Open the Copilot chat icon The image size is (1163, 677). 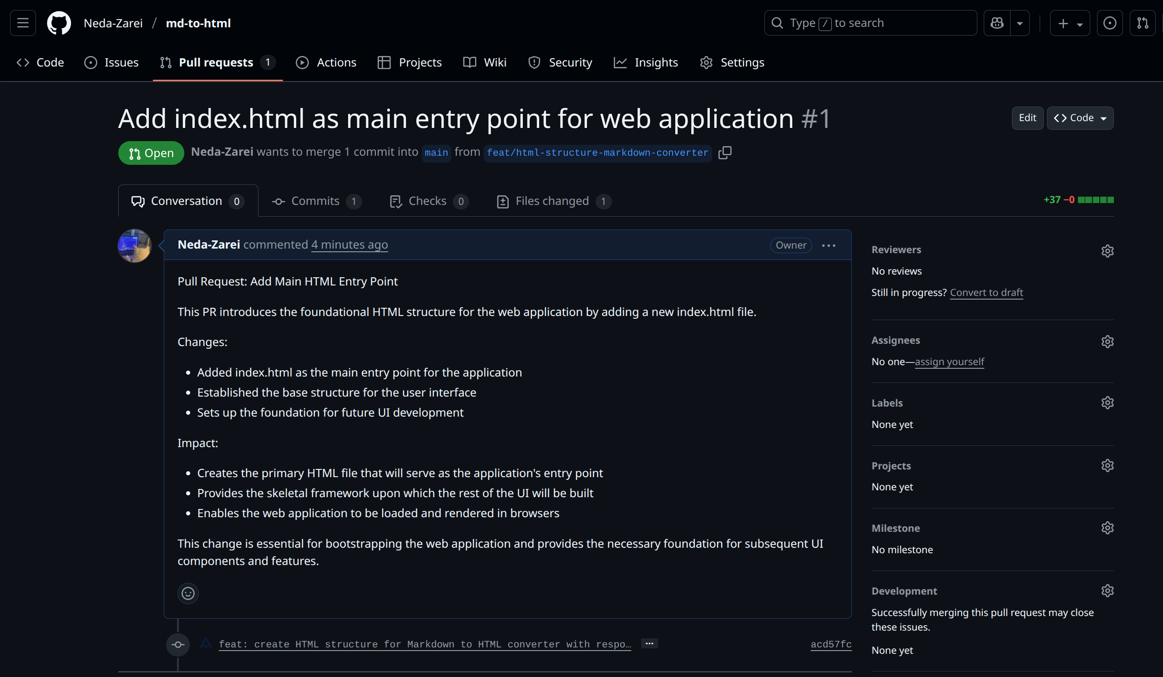pyautogui.click(x=997, y=23)
